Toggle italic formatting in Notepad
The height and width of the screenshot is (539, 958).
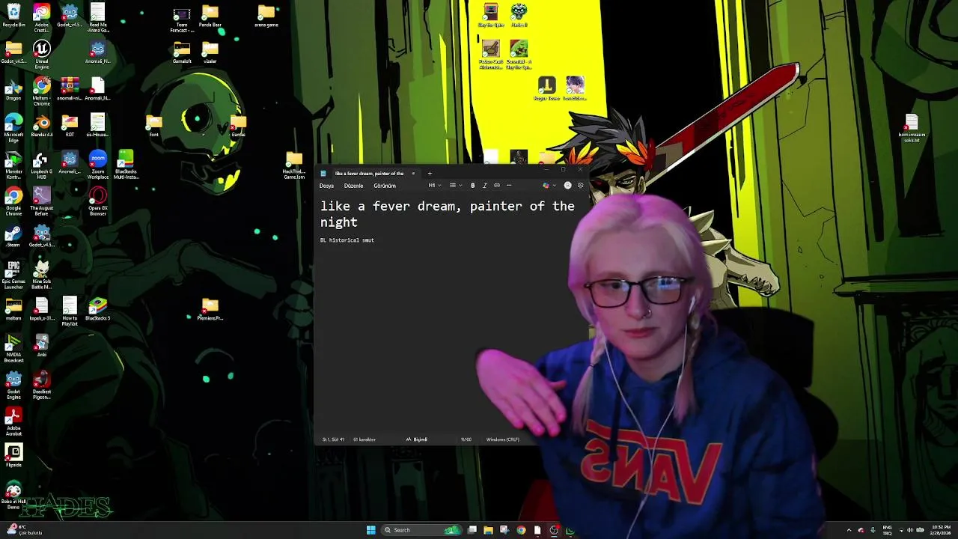coord(484,186)
